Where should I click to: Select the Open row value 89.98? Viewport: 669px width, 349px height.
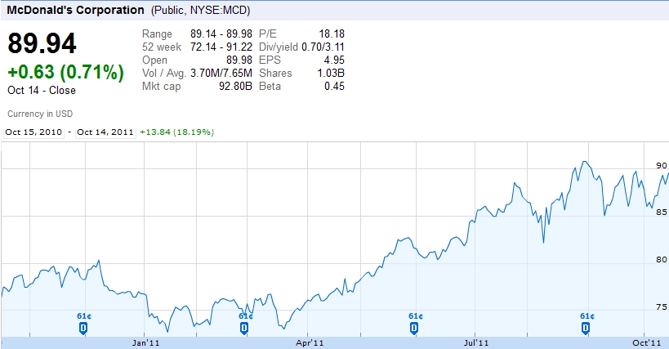pyautogui.click(x=239, y=60)
